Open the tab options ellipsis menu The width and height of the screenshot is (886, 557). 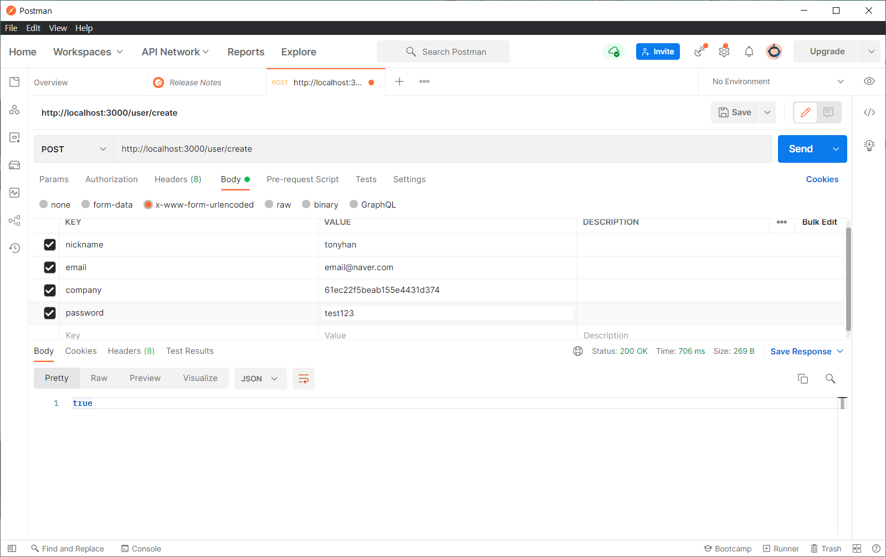(424, 81)
